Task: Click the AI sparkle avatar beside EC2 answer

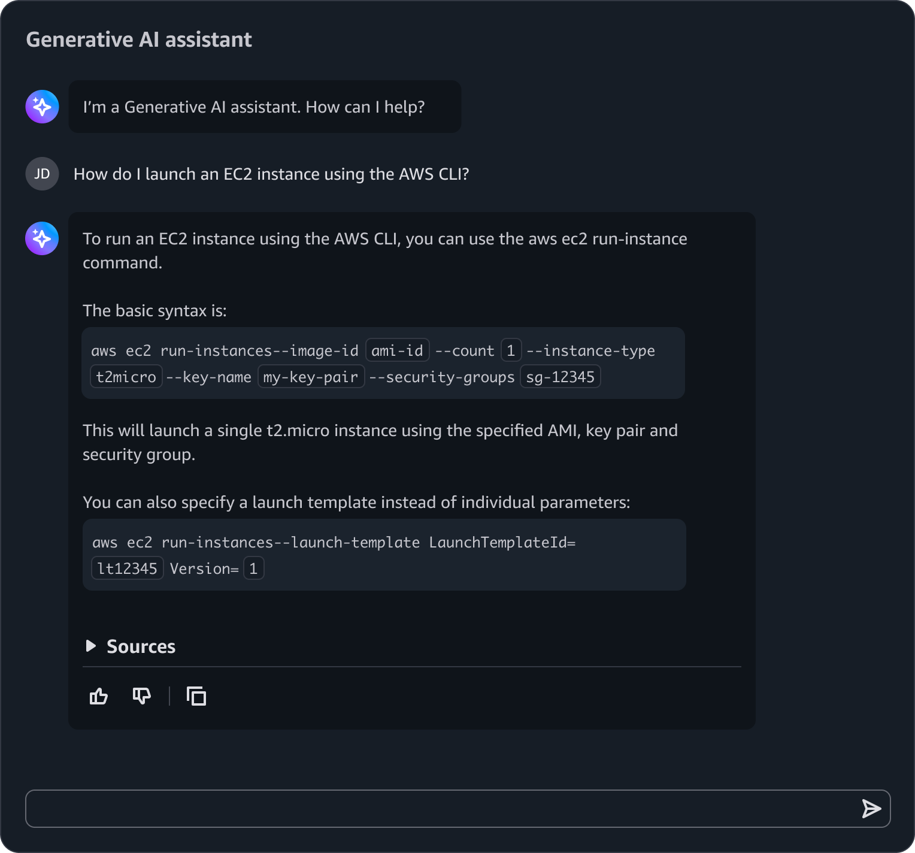Action: click(42, 238)
